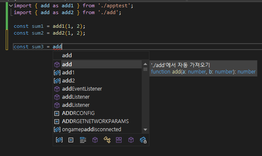Viewport: 262px width, 156px height.
Task: Click the completion list scroll up arrow
Action: [x=146, y=64]
